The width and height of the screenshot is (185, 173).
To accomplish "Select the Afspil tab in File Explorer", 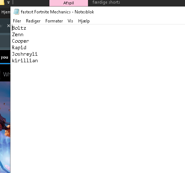I will [69, 3].
